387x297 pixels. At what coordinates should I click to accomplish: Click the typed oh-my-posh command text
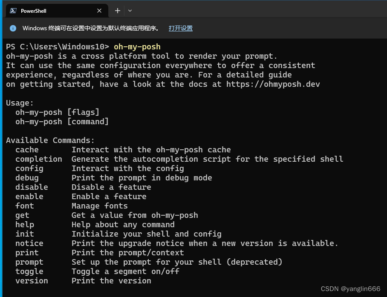point(137,47)
